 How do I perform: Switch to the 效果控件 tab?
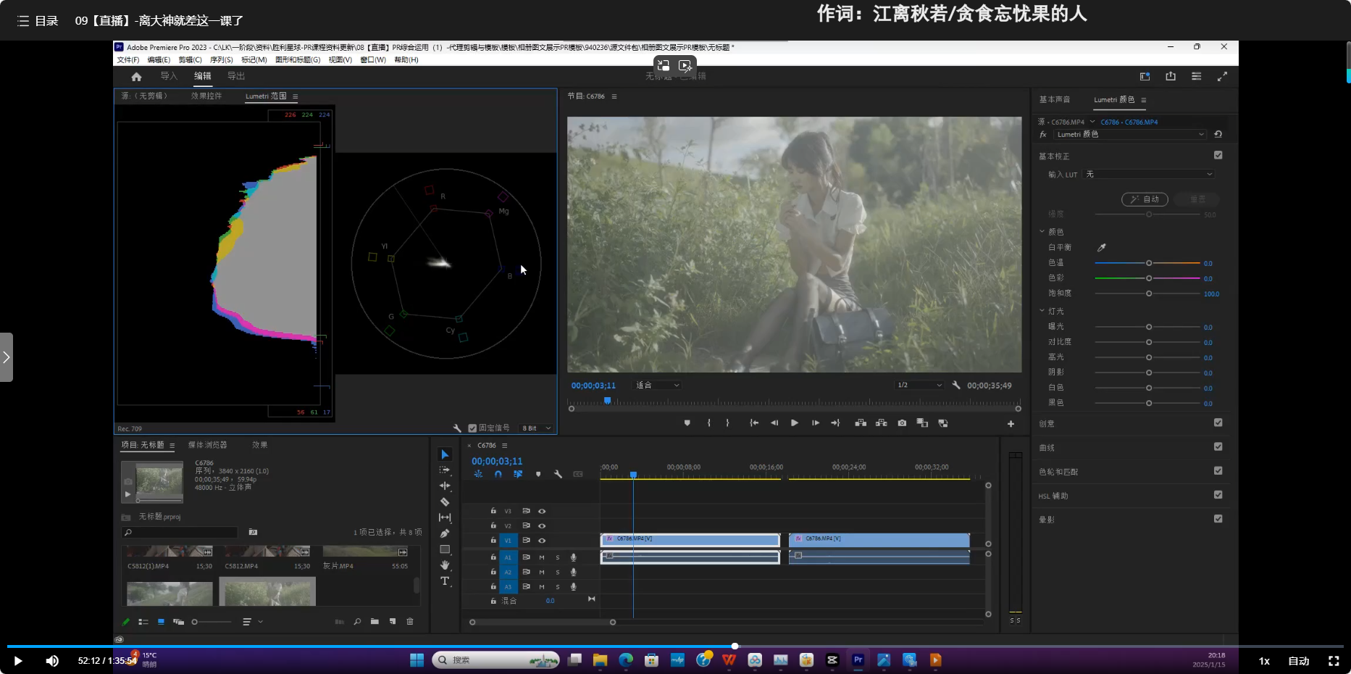pyautogui.click(x=206, y=96)
